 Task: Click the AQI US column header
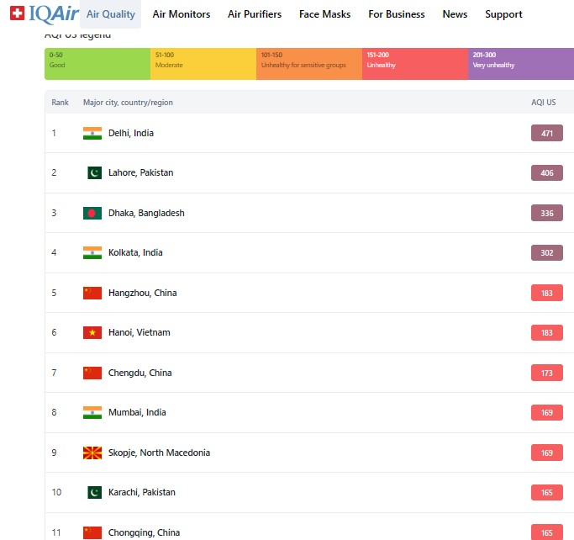(x=543, y=103)
